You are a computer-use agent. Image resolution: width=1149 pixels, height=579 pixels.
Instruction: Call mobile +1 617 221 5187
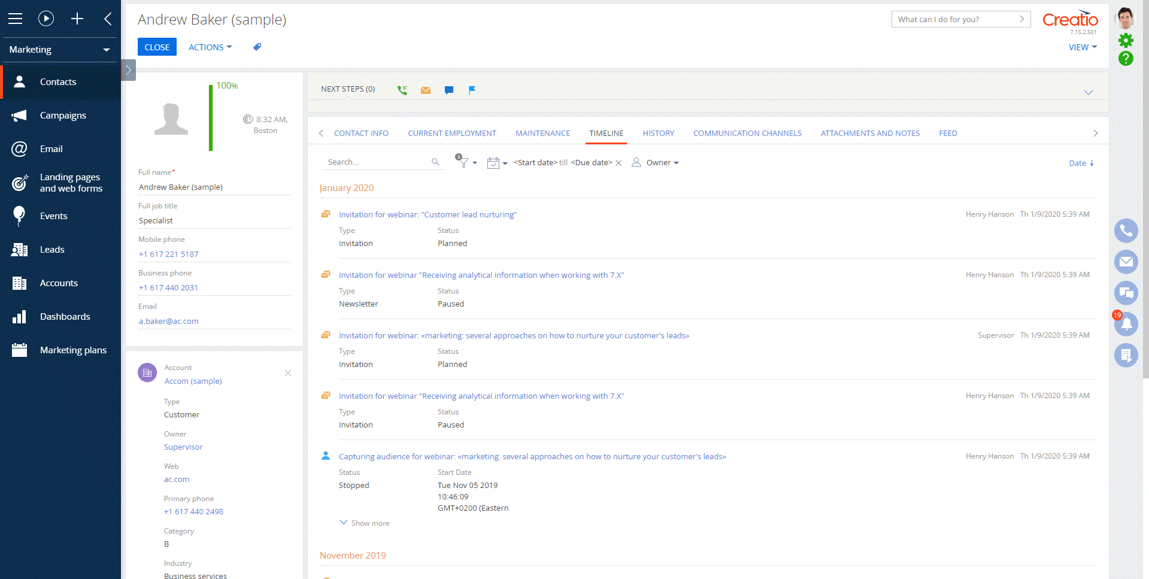coord(169,254)
